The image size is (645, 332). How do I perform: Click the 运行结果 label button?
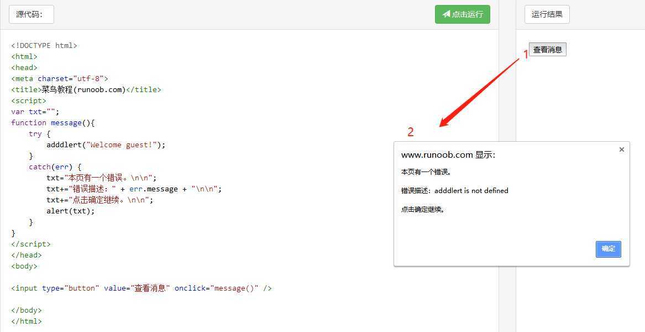pos(547,14)
